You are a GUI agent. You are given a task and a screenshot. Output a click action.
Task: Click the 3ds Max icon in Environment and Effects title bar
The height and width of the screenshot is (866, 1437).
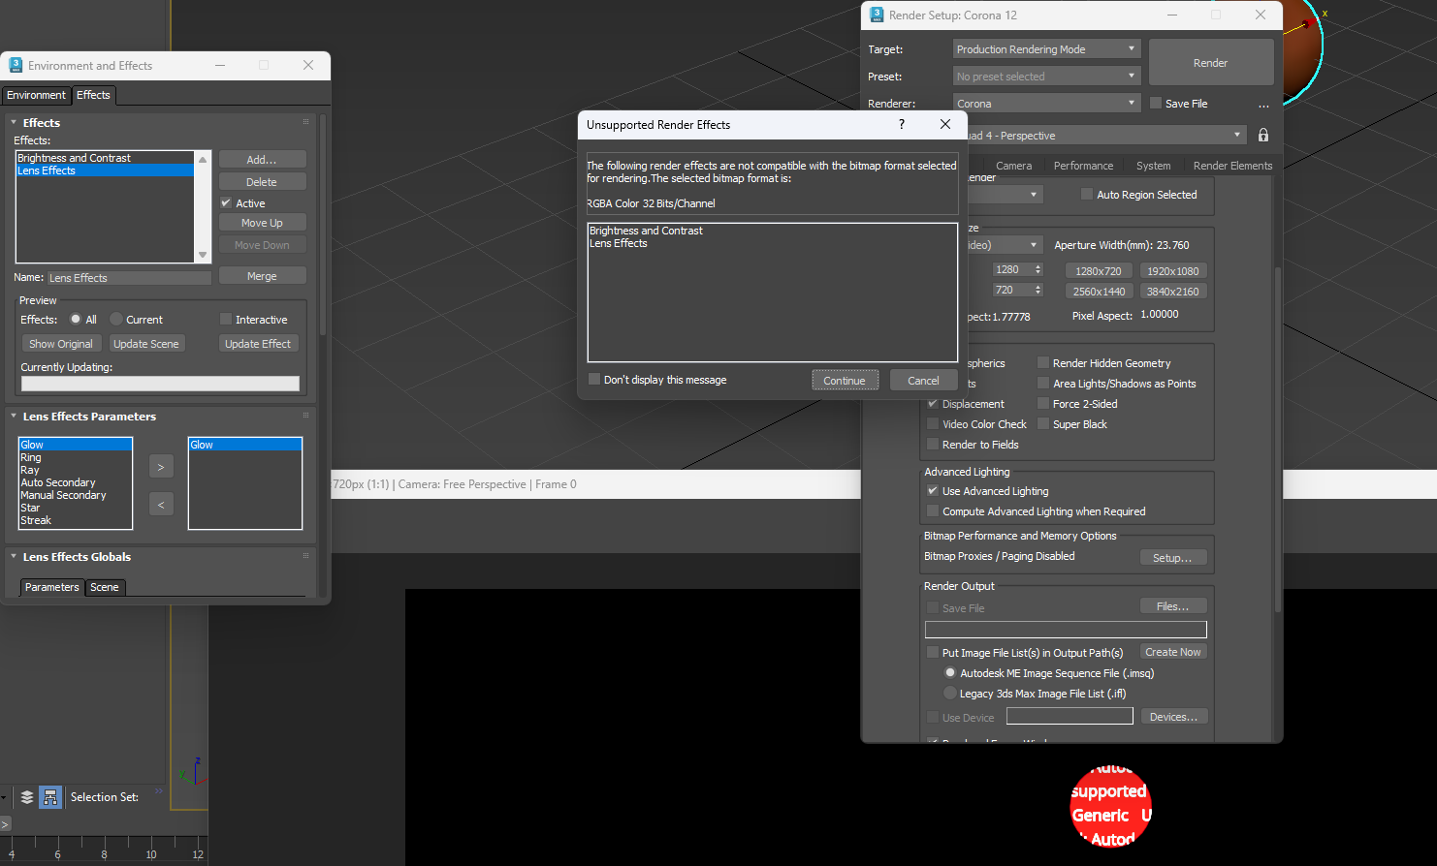pyautogui.click(x=16, y=65)
